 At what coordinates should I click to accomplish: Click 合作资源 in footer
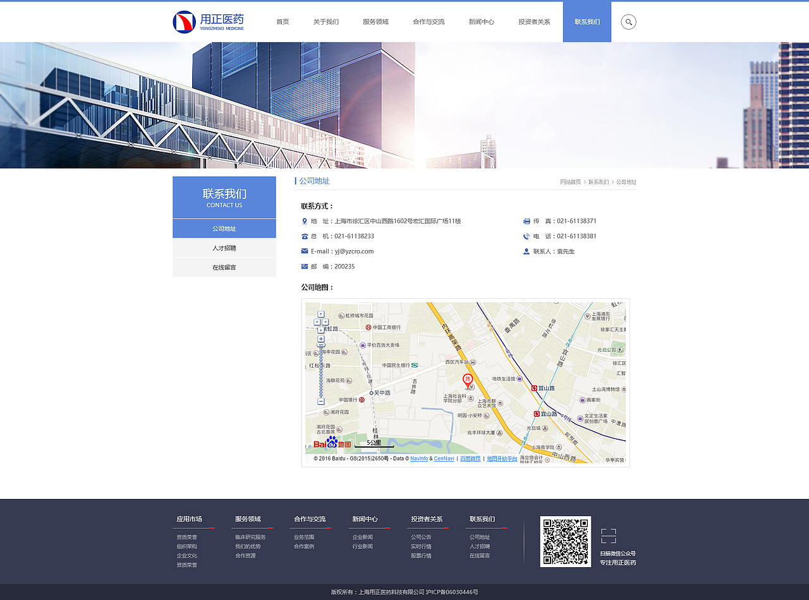245,556
